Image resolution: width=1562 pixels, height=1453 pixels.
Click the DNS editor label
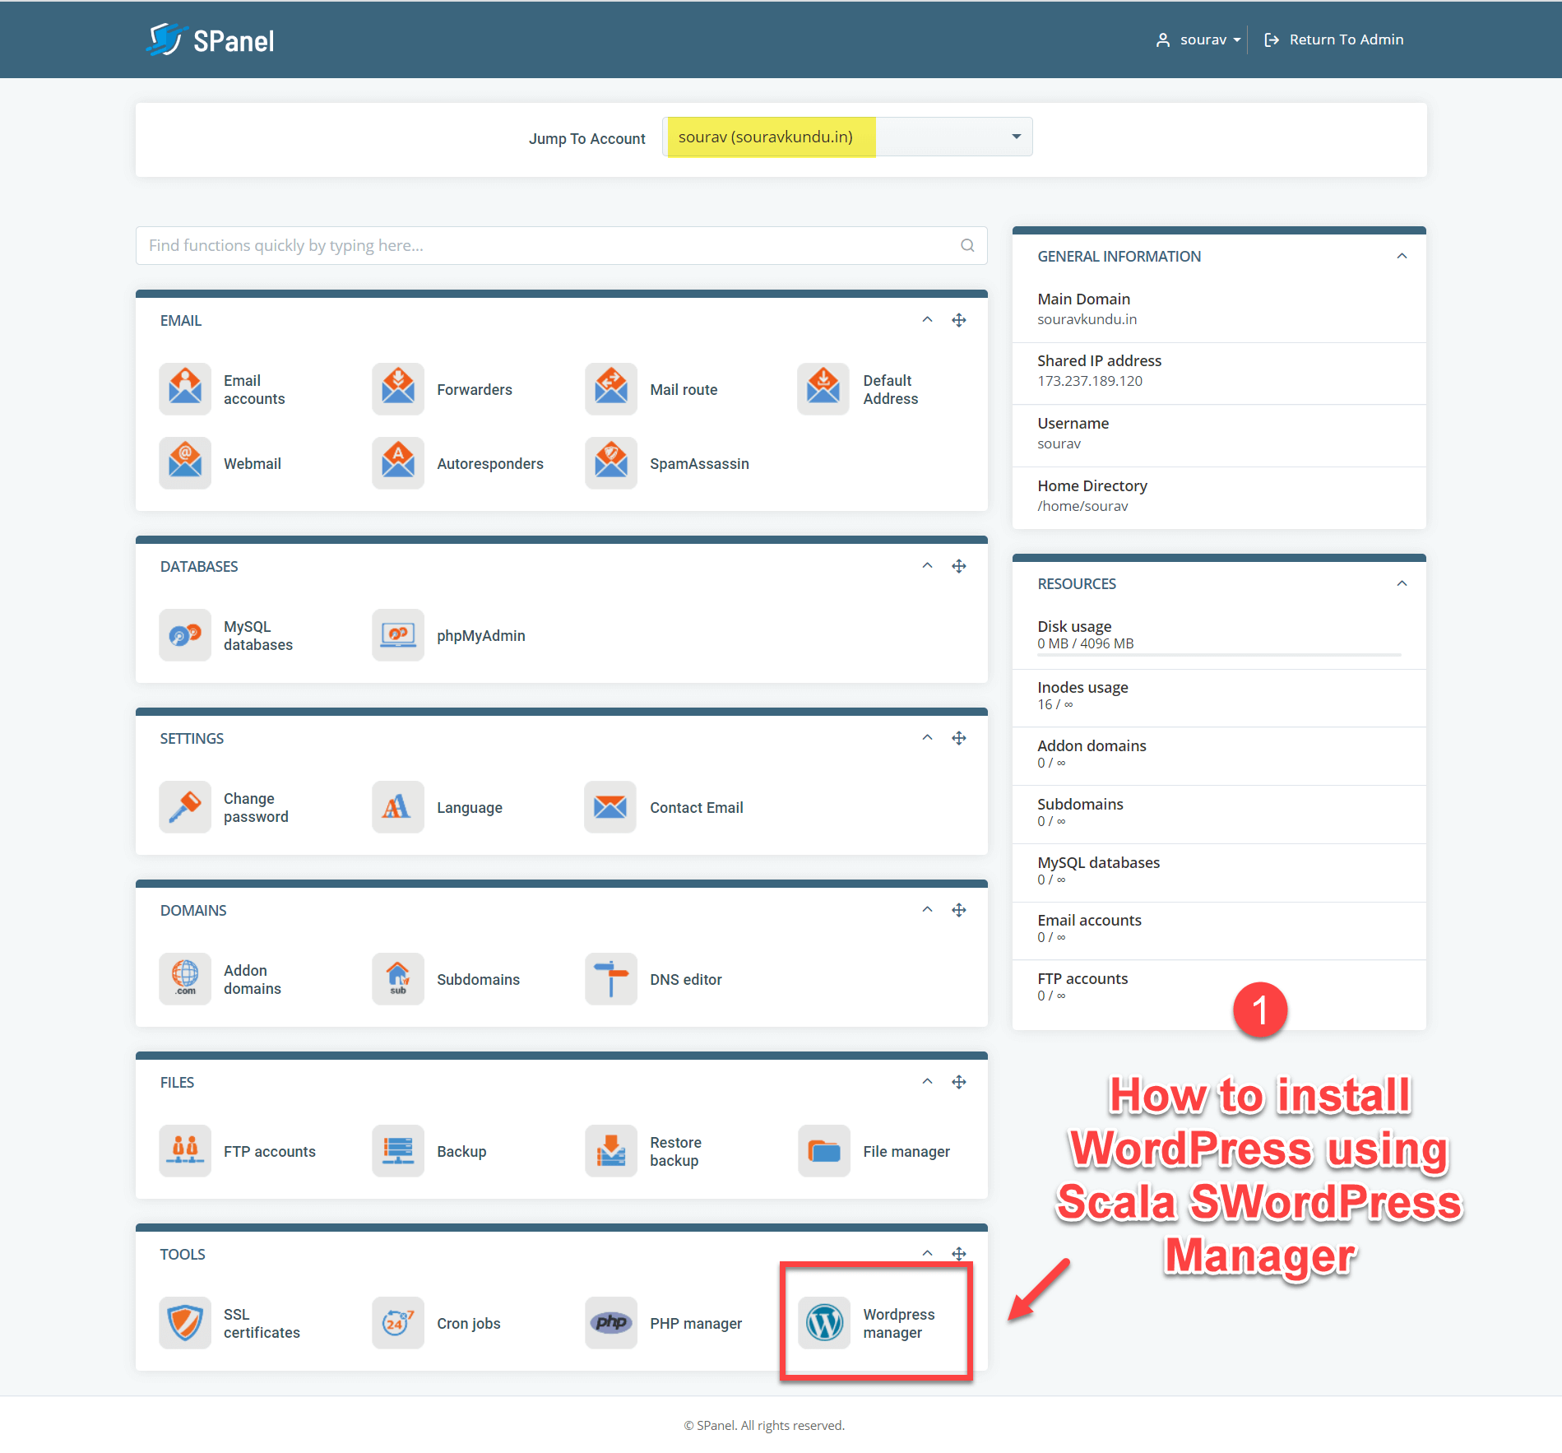pos(686,979)
